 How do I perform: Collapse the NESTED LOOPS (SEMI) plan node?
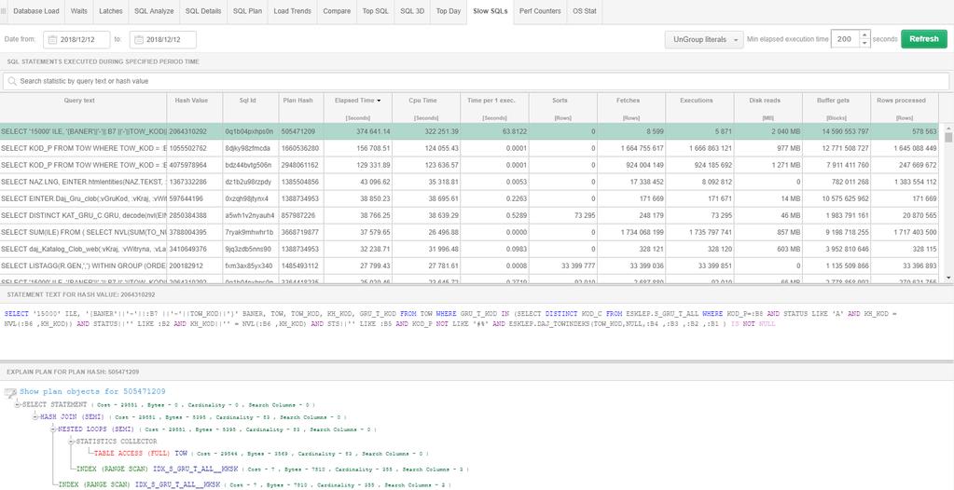point(53,429)
